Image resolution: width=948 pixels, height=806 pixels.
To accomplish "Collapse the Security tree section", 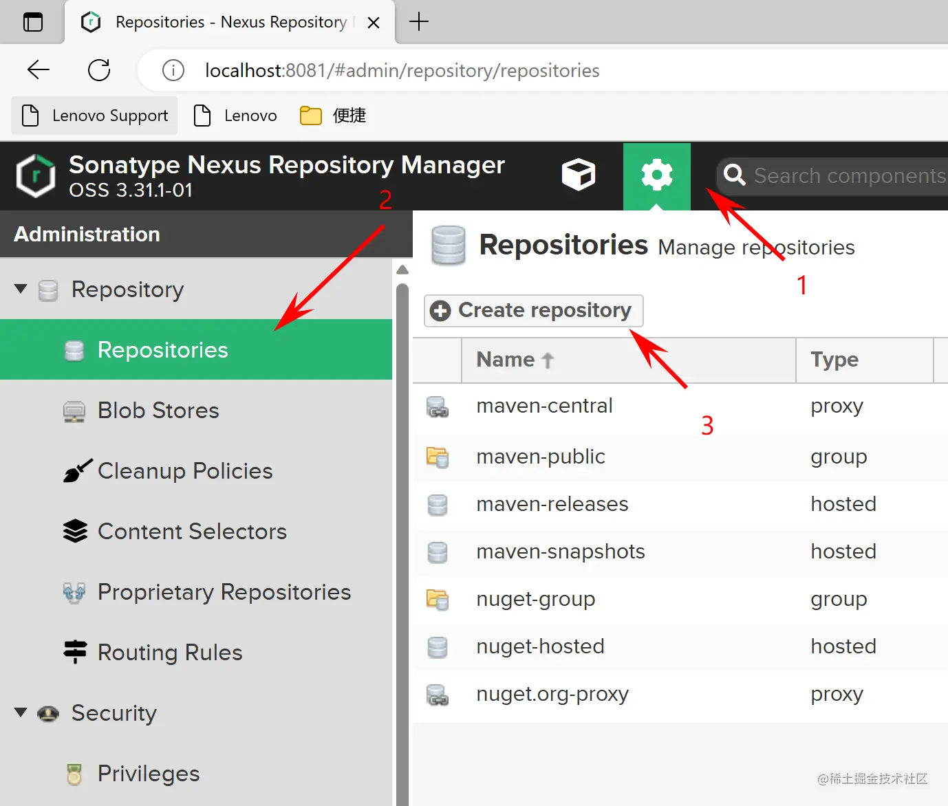I will tap(21, 712).
